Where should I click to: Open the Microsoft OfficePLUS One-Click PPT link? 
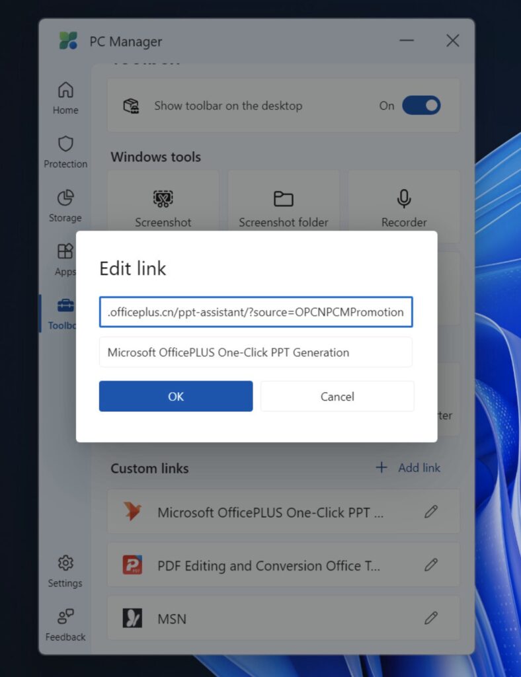284,512
